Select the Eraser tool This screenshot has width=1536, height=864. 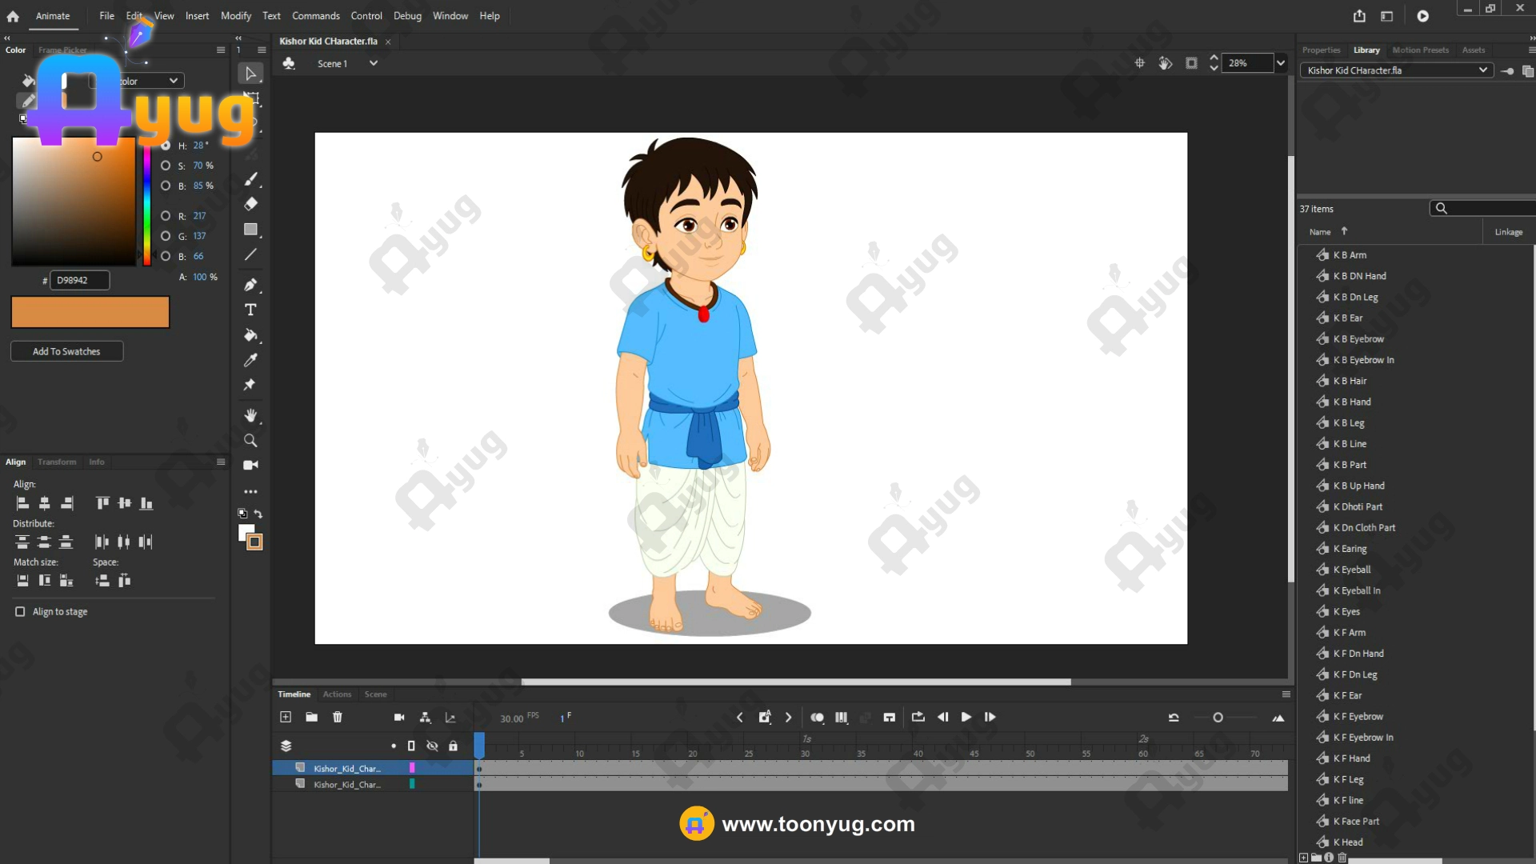point(250,204)
